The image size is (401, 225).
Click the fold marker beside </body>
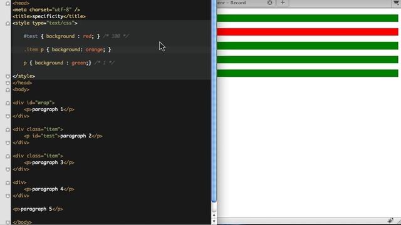click(8, 222)
